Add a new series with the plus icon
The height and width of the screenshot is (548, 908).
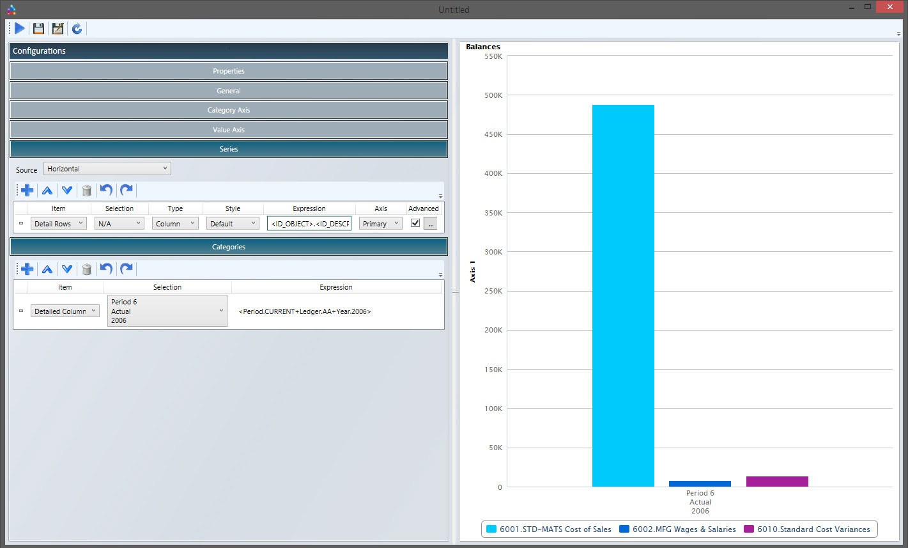(x=27, y=190)
